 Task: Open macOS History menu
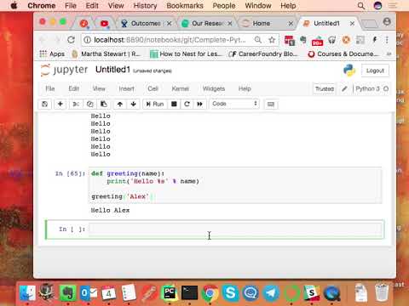point(145,6)
